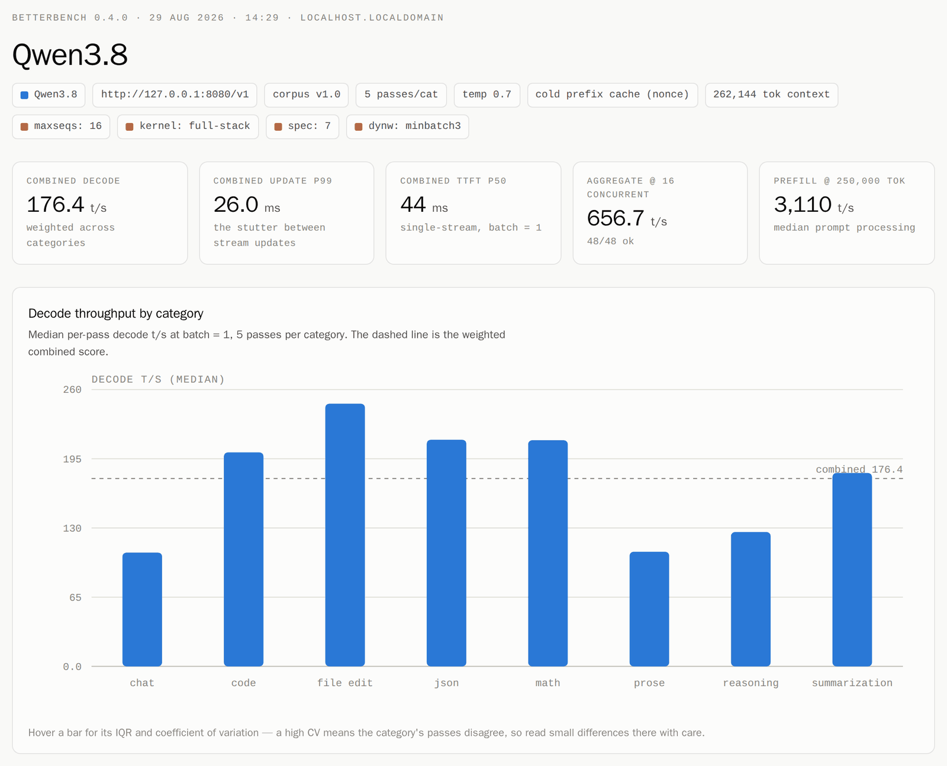Click the brown swatch beside dynw: minbatch3
This screenshot has width=947, height=766.
[358, 127]
